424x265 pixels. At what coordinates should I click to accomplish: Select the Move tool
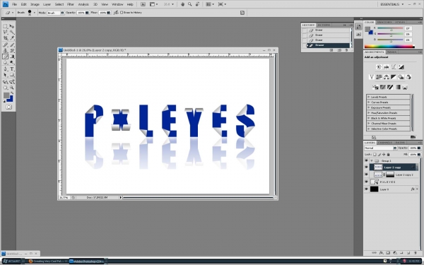tap(11, 26)
